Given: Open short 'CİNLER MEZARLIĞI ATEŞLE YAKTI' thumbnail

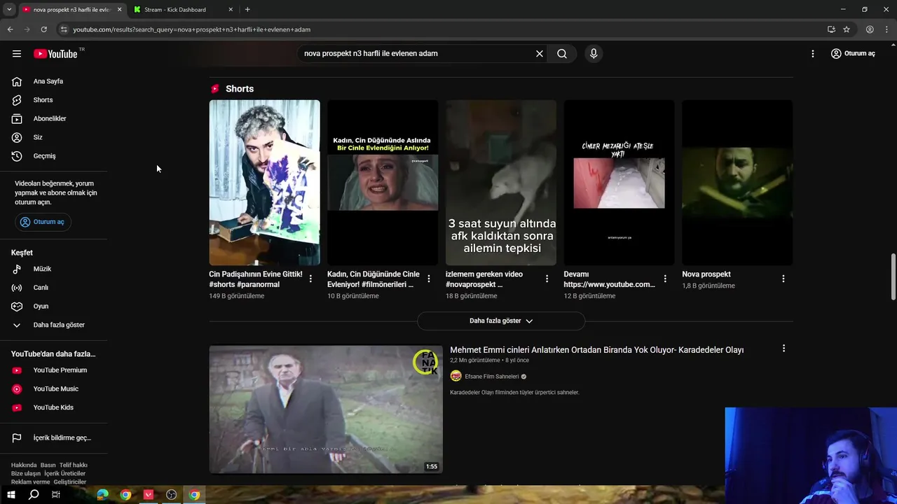Looking at the screenshot, I should point(619,183).
